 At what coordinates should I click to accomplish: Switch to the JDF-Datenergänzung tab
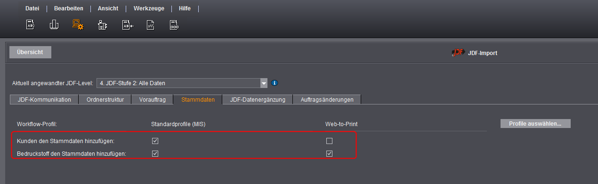[258, 99]
